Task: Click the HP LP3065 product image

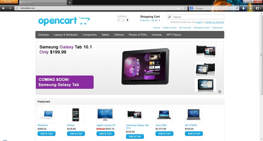Action: (x=193, y=115)
